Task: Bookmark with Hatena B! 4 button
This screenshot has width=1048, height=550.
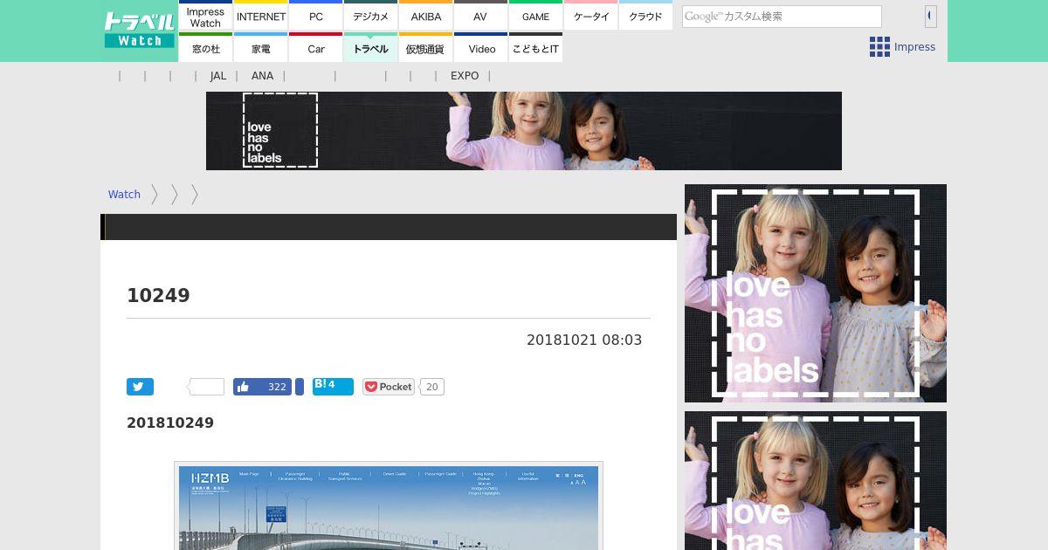Action: (333, 387)
